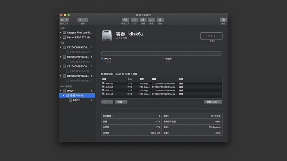Click the Erase (清除) toolbar icon
The height and width of the screenshot is (161, 287).
[x=143, y=20]
